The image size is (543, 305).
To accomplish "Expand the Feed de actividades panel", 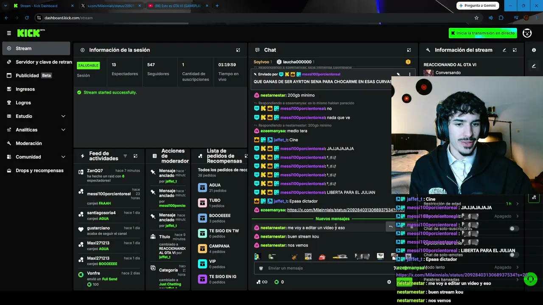I will (x=135, y=156).
